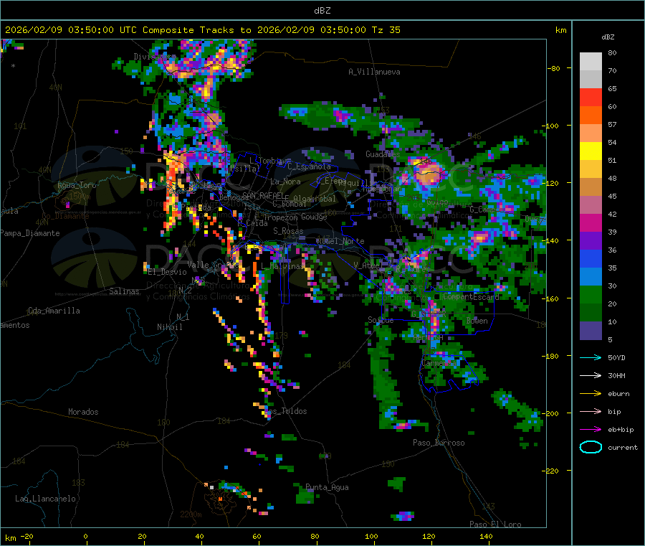Click the composite tracks timestamp header text
Viewport: 645px width, 546px height.
pos(202,30)
